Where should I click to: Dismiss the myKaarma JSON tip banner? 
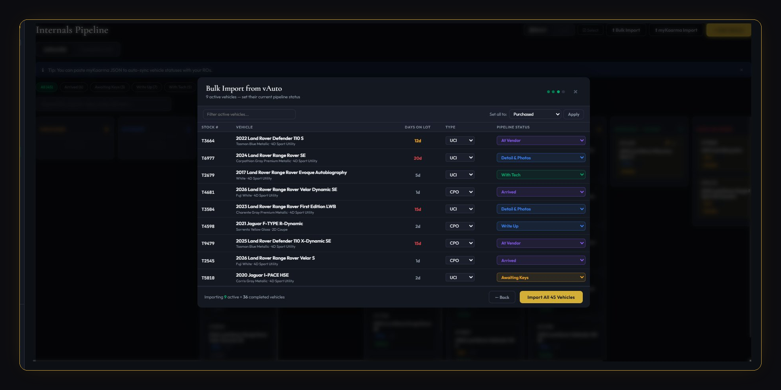point(741,70)
